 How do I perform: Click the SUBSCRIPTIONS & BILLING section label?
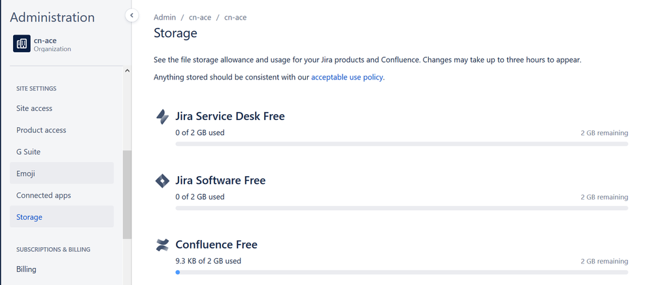54,249
